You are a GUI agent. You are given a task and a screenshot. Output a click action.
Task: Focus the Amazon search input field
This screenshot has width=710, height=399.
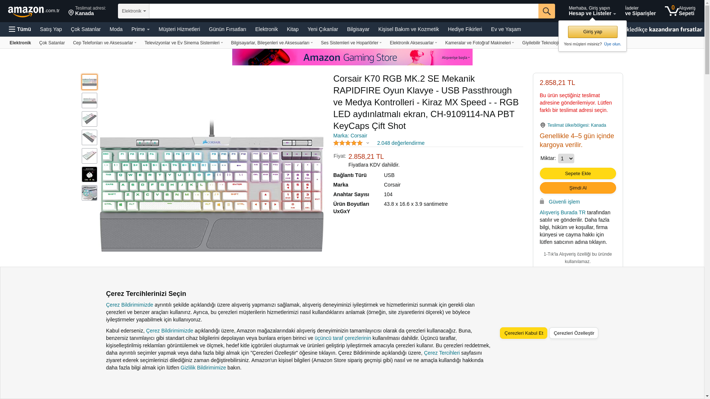tap(344, 11)
